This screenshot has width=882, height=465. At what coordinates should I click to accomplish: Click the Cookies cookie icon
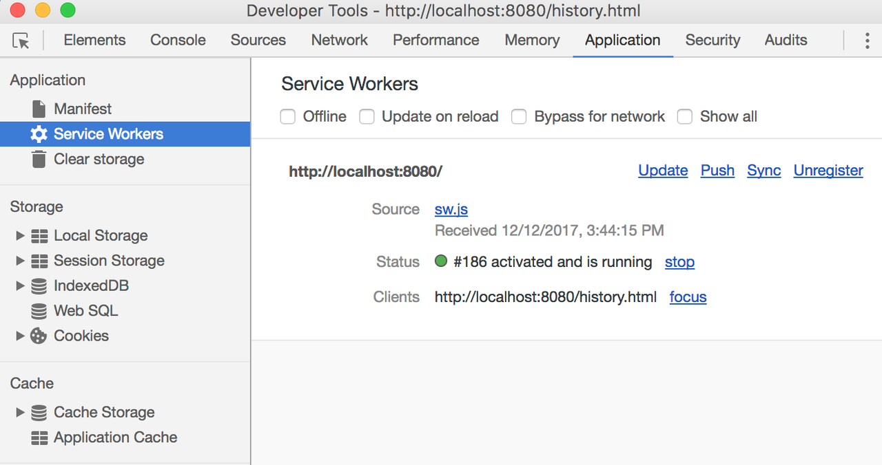tap(39, 336)
